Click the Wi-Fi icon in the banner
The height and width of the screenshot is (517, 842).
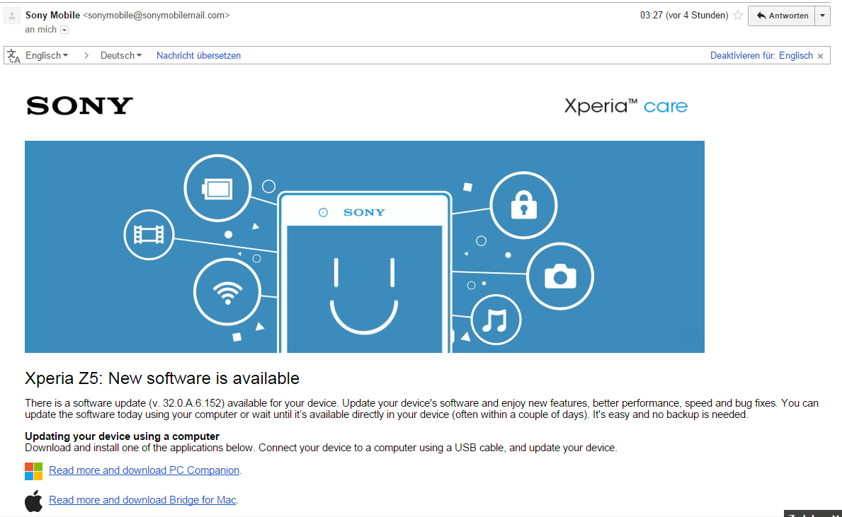pos(227,292)
